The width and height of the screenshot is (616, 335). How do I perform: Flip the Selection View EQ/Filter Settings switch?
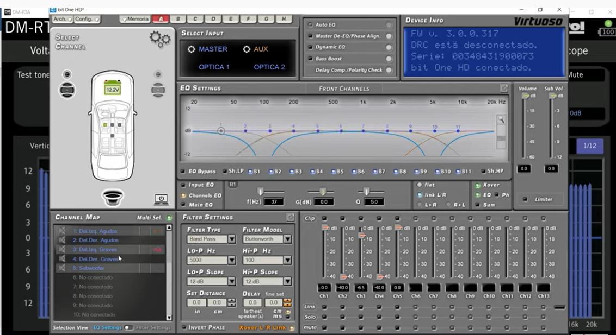(x=128, y=327)
